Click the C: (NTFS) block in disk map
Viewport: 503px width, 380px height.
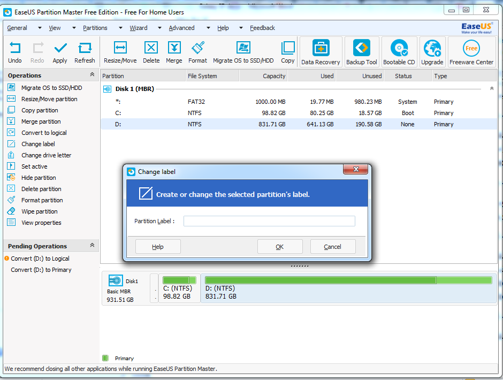pos(180,288)
